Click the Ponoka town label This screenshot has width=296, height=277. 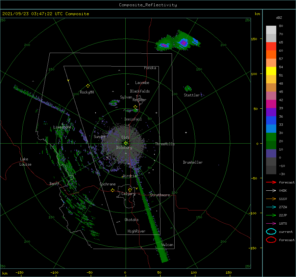(150, 68)
